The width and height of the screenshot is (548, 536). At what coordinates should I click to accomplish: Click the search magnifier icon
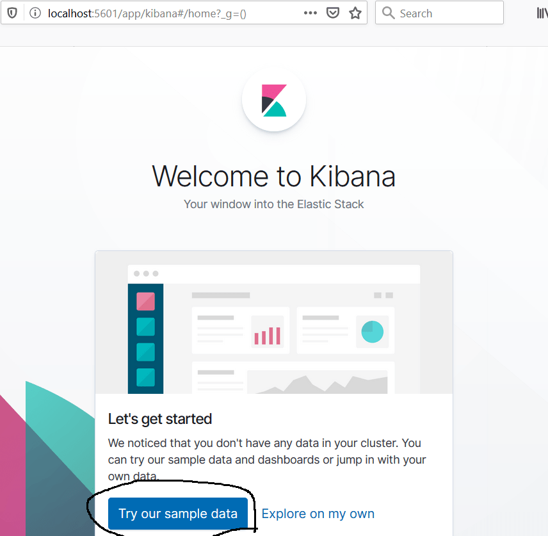(389, 13)
